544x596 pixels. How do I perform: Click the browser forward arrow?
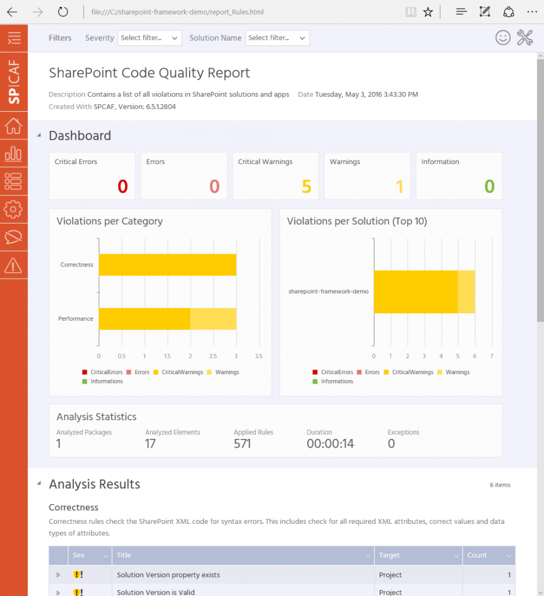coord(38,12)
